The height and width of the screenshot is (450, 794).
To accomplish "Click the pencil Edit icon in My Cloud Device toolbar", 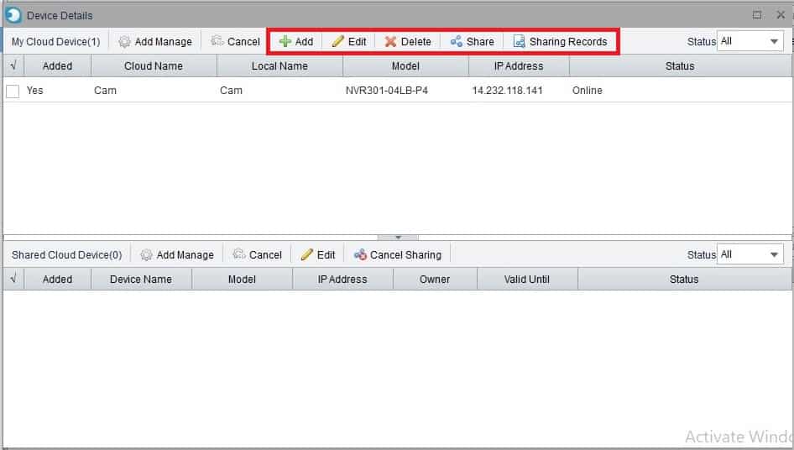I will coord(337,41).
